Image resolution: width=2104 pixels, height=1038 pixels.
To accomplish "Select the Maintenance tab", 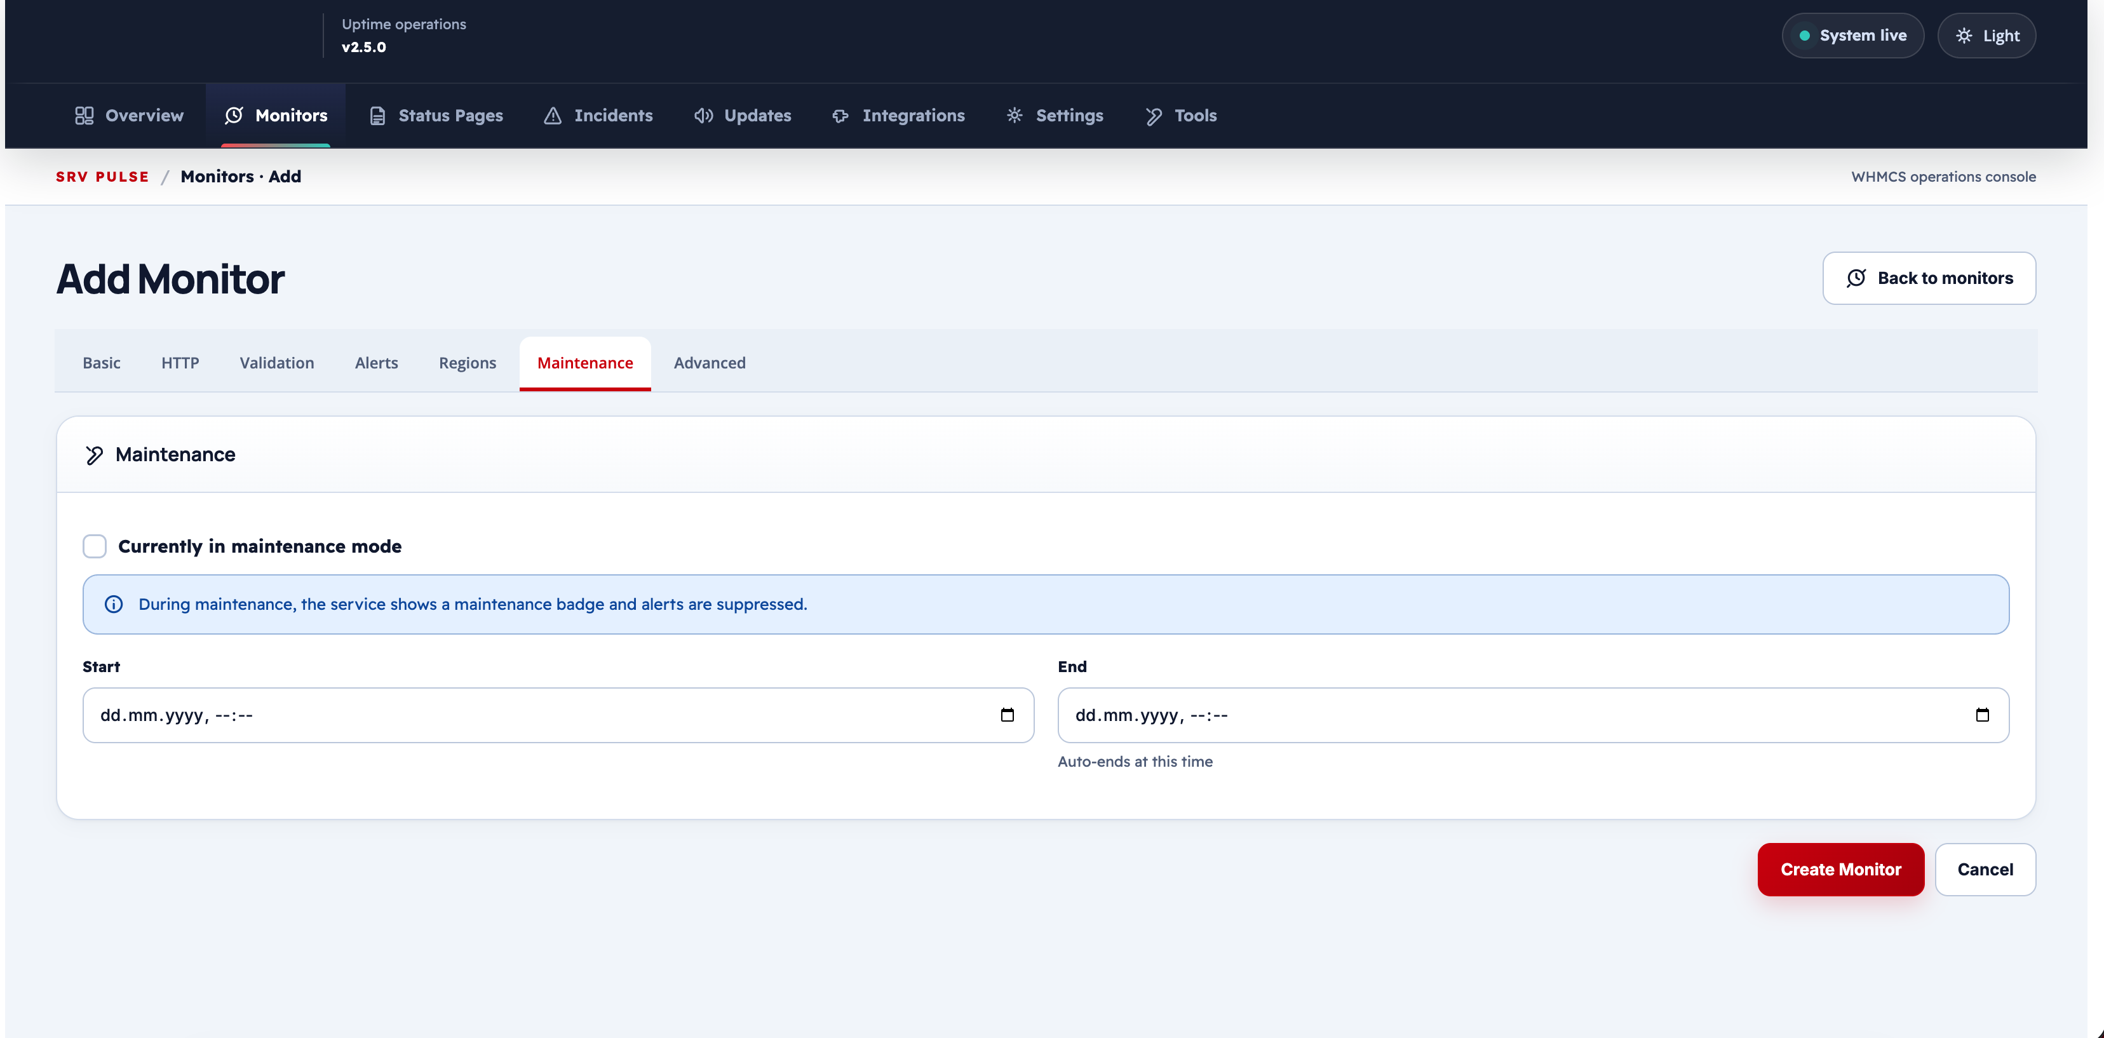I will 585,363.
